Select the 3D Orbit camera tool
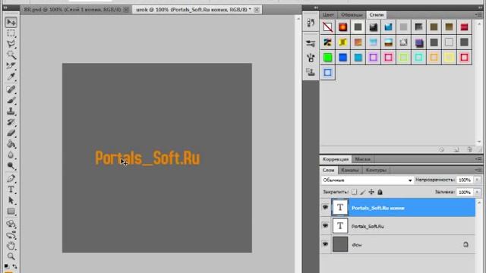486x273 pixels. point(11,234)
